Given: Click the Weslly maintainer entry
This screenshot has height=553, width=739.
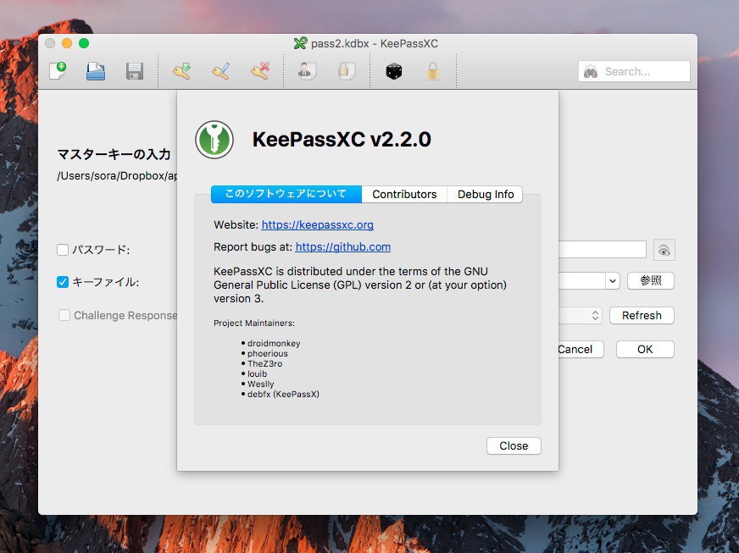Looking at the screenshot, I should pyautogui.click(x=260, y=384).
